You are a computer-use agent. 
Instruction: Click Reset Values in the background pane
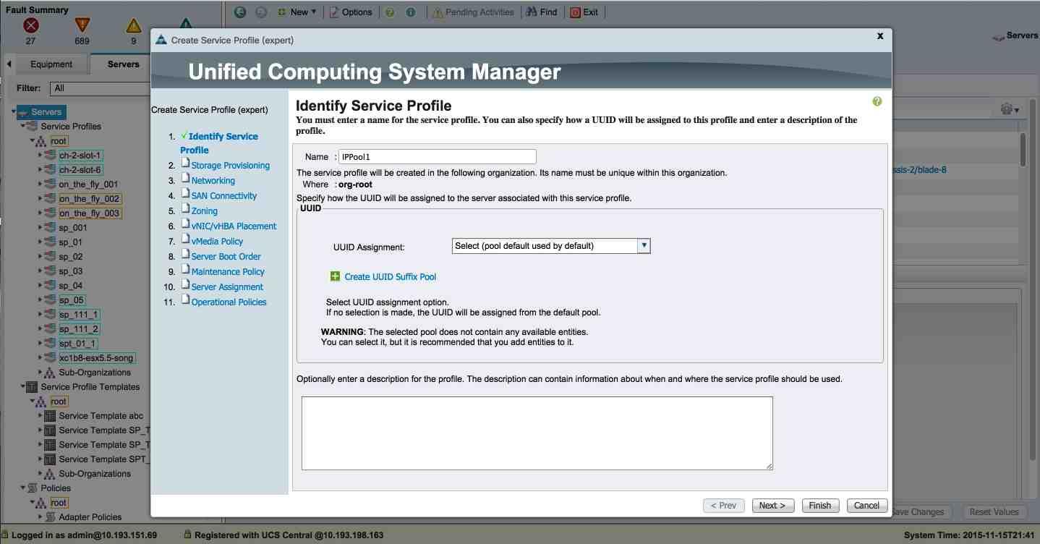[x=994, y=511]
